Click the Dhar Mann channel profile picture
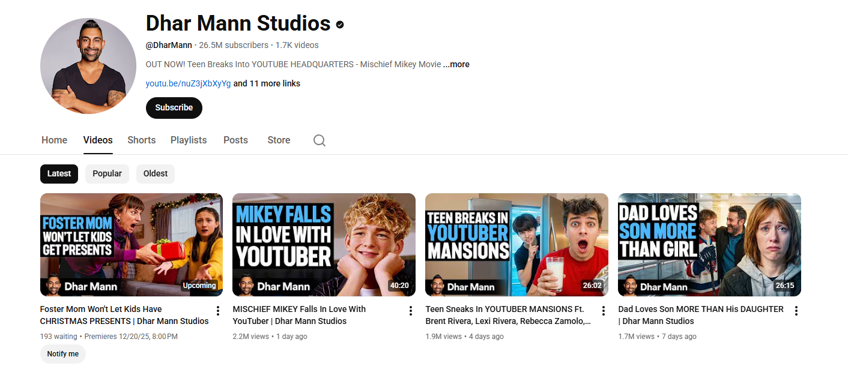The width and height of the screenshot is (848, 366). [88, 66]
